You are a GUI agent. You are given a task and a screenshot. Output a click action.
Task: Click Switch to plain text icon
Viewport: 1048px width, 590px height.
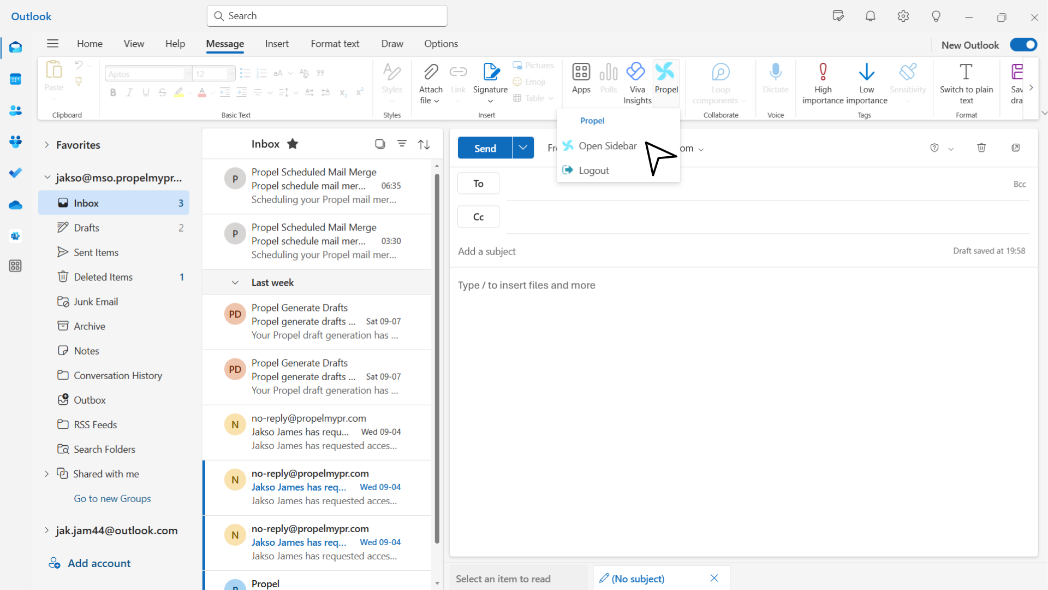966,72
